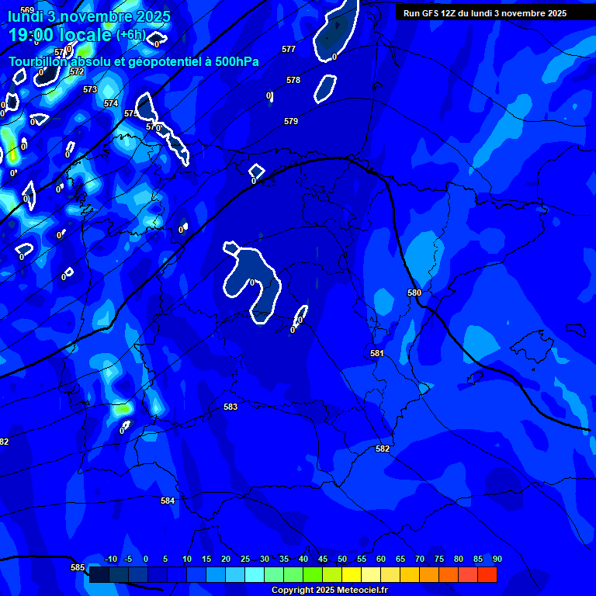Click the (+6h) forecast offset label
596x596 pixels.
pos(130,35)
